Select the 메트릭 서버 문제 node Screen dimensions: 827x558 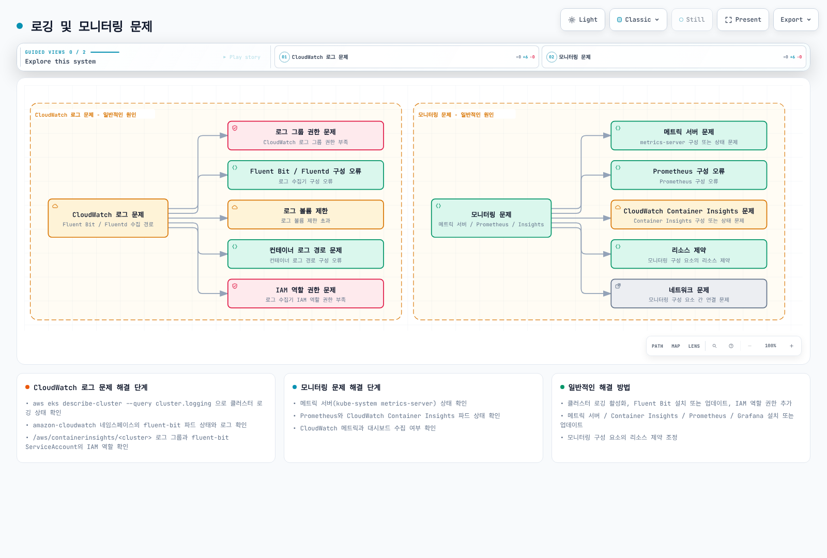688,136
